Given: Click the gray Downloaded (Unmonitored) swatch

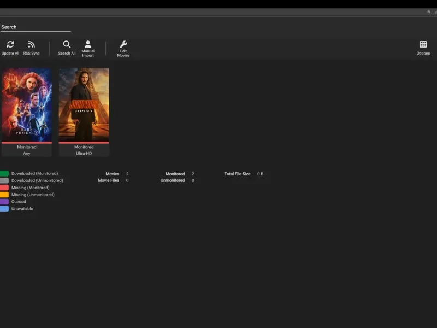Looking at the screenshot, I should coord(4,180).
